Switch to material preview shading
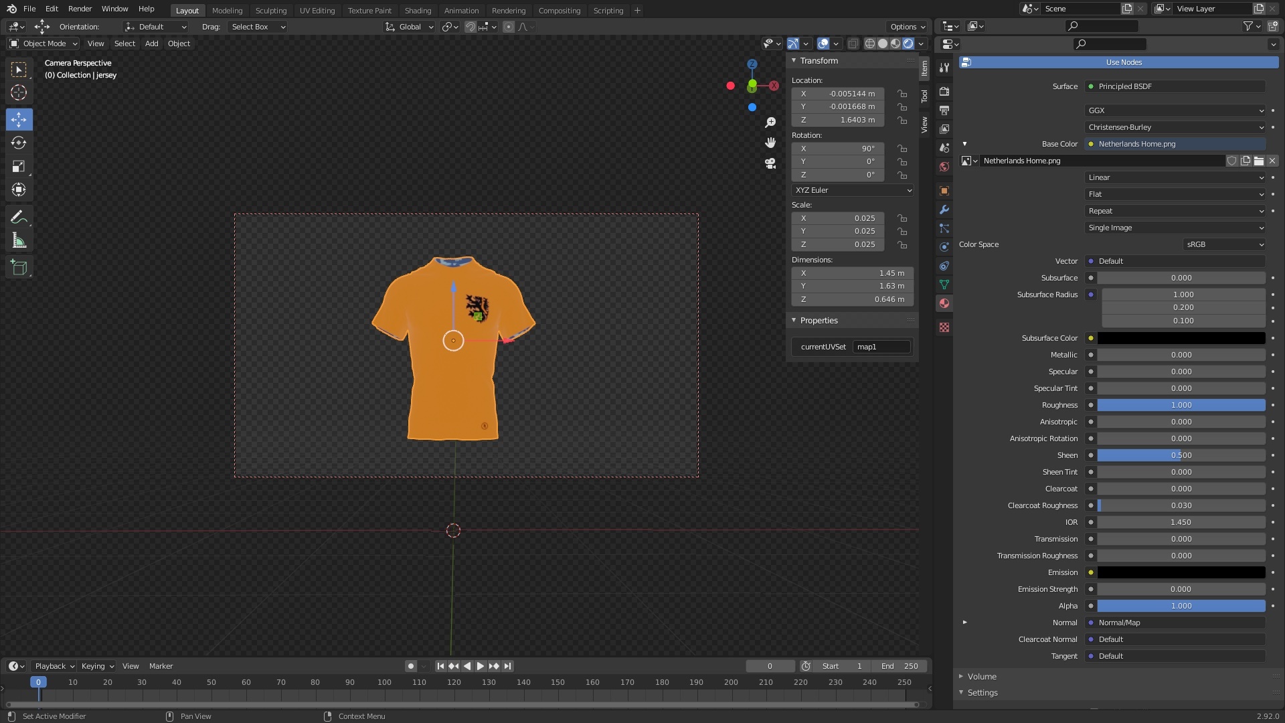This screenshot has width=1285, height=723. pos(895,44)
